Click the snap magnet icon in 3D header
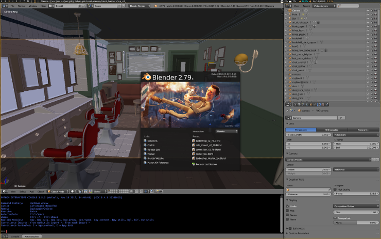The height and width of the screenshot is (239, 381). [142, 192]
